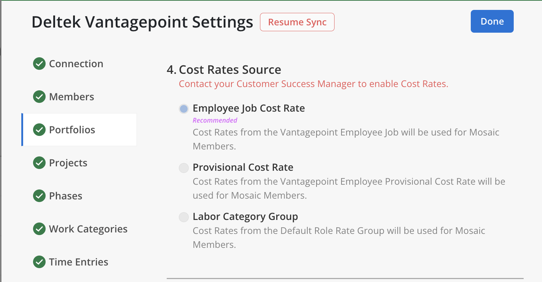This screenshot has width=542, height=282.
Task: Switch to the Time Entries section label
Action: [x=79, y=262]
